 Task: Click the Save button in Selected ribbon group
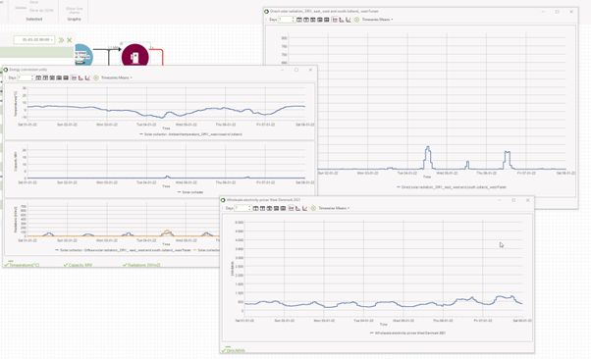34,2
